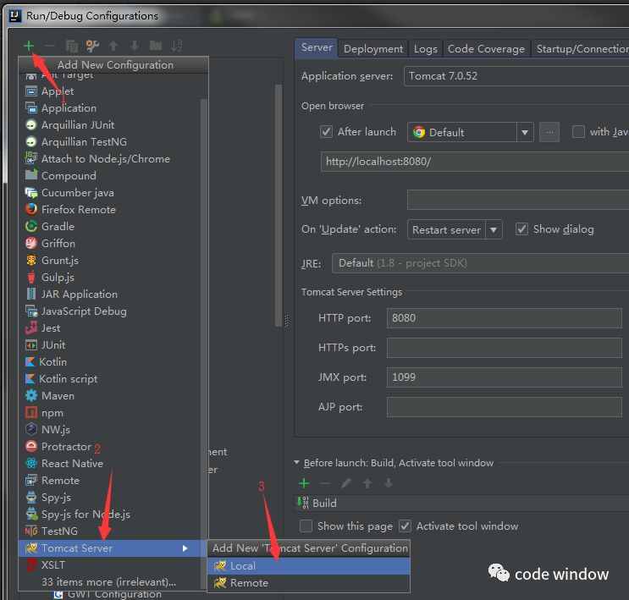Click HTTP port field 8080
629x600 pixels.
[x=505, y=318]
